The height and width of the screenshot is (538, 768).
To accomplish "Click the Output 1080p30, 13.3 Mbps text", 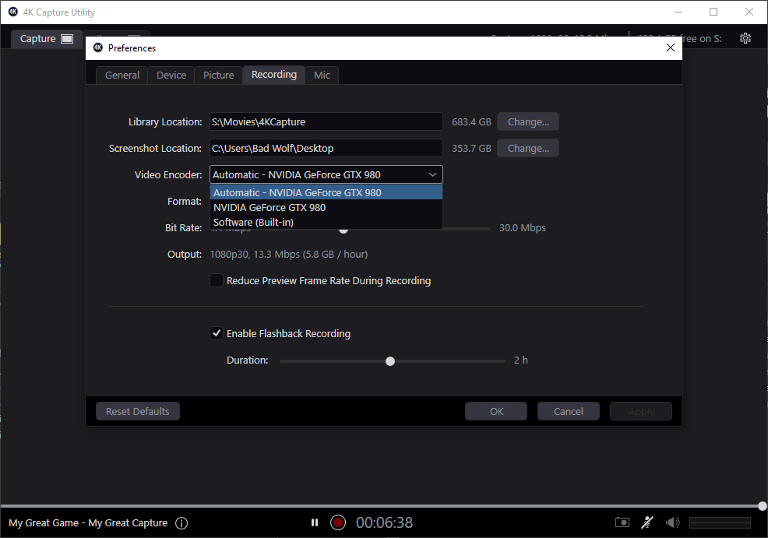I will tap(288, 254).
